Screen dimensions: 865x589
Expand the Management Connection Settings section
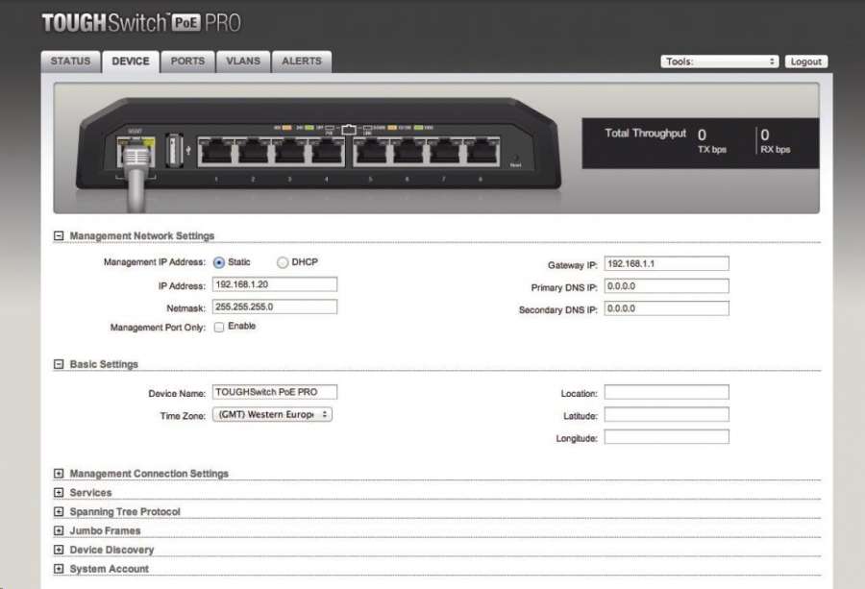coord(59,474)
